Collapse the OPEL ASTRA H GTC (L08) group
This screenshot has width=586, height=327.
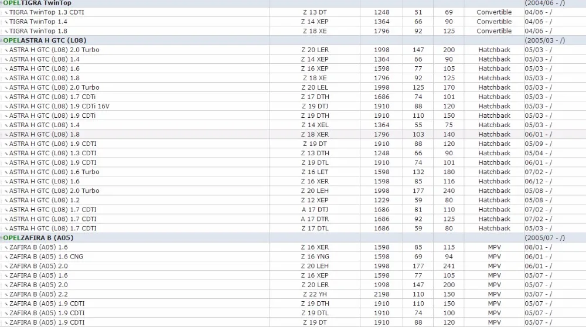pos(2,40)
